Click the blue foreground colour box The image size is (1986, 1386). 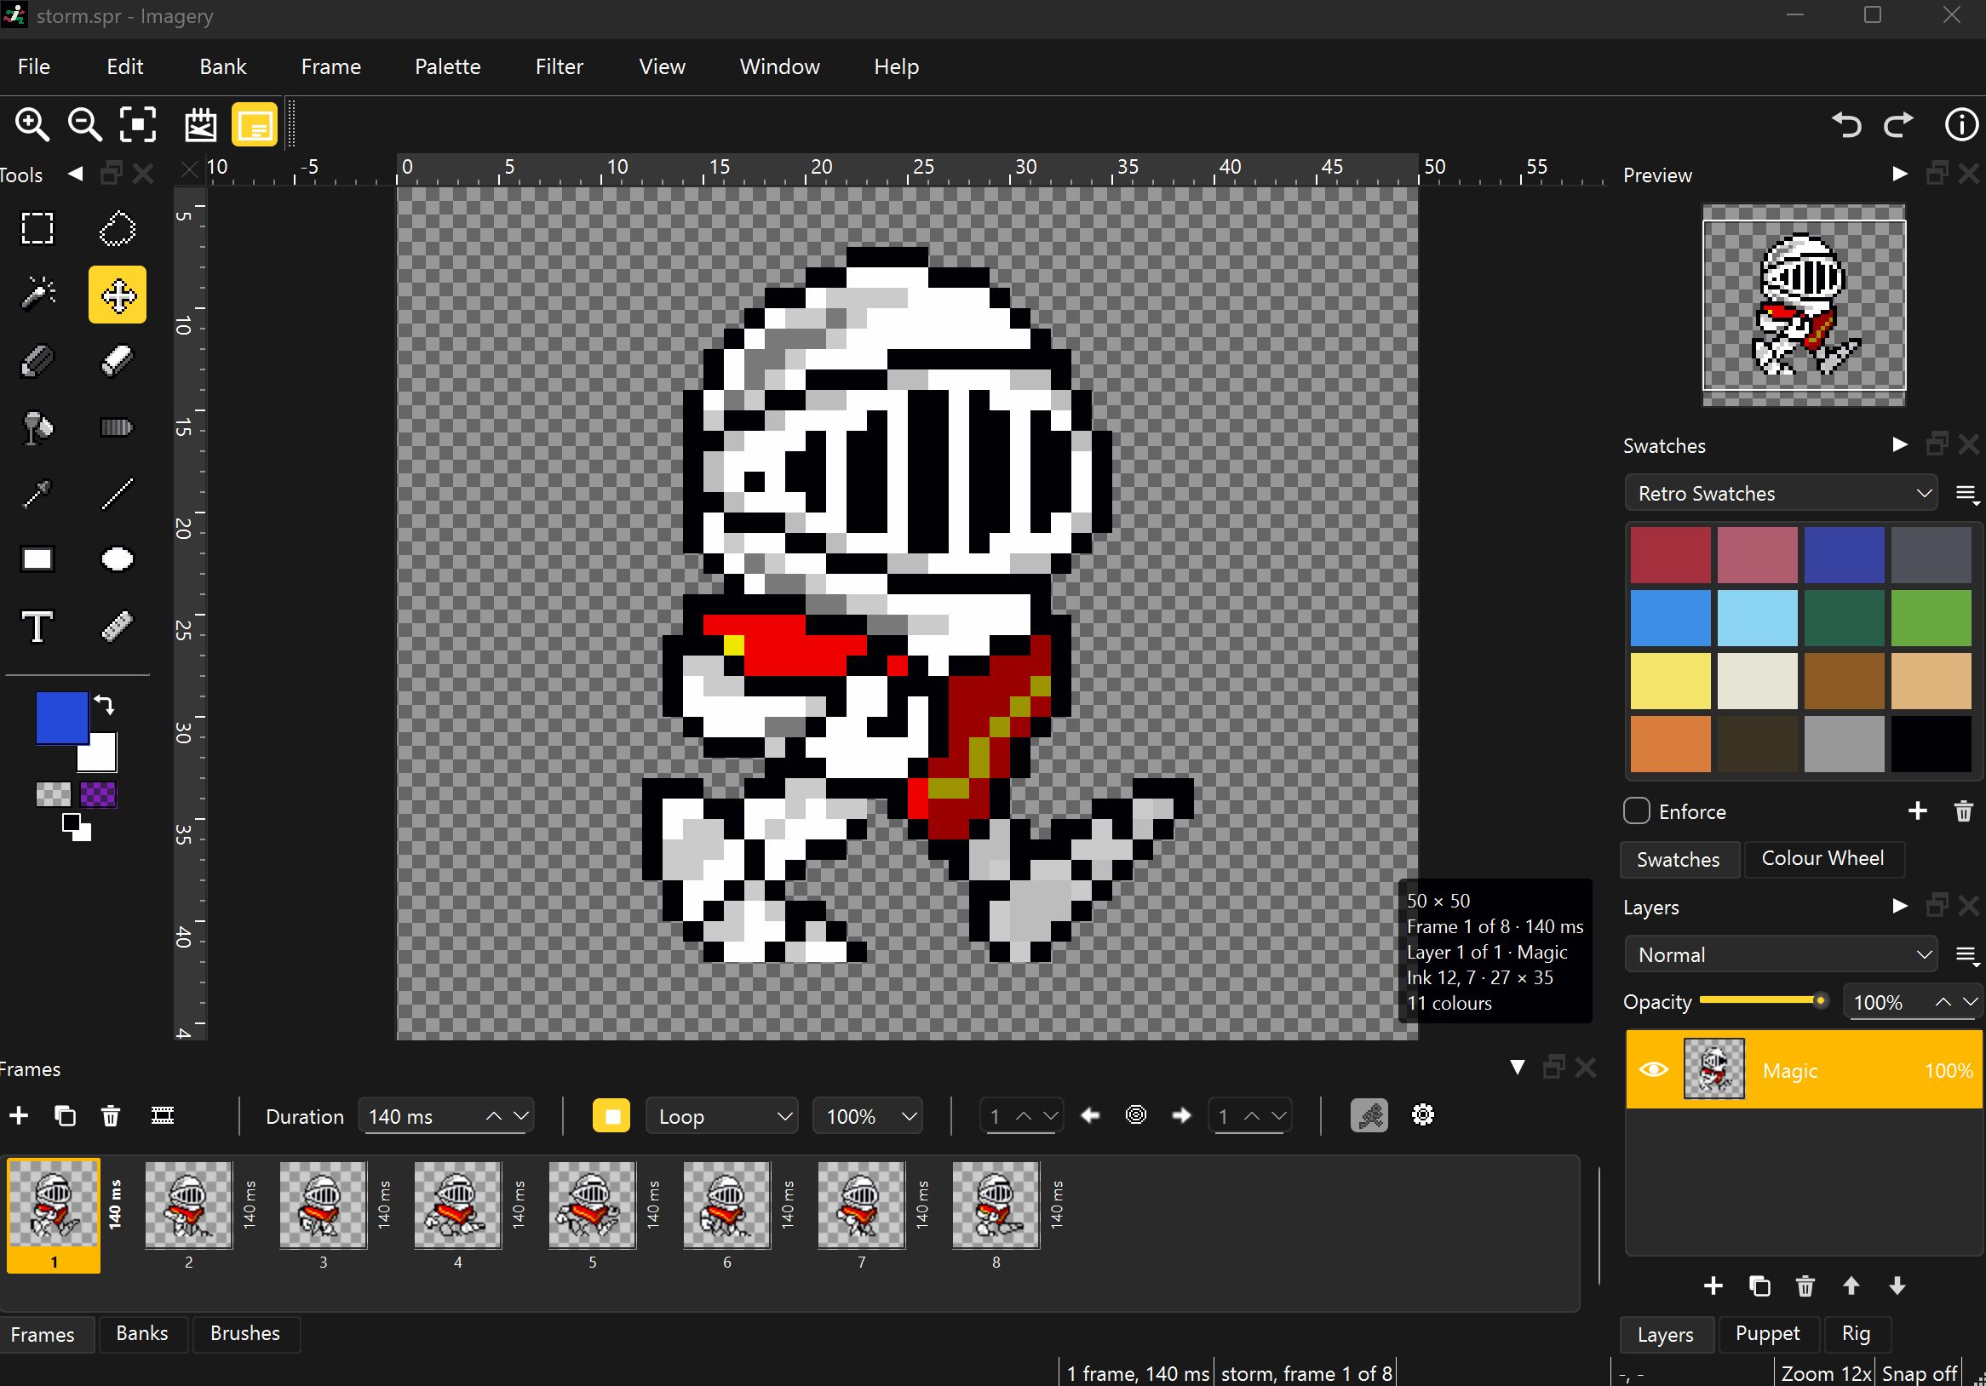coord(61,717)
